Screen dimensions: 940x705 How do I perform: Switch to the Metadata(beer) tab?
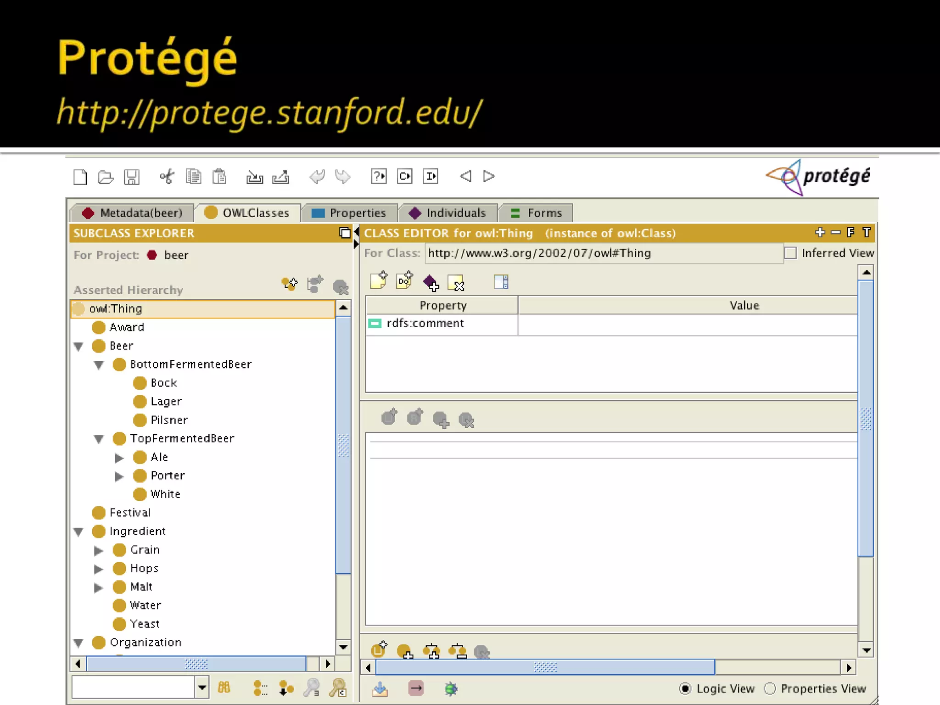[132, 213]
